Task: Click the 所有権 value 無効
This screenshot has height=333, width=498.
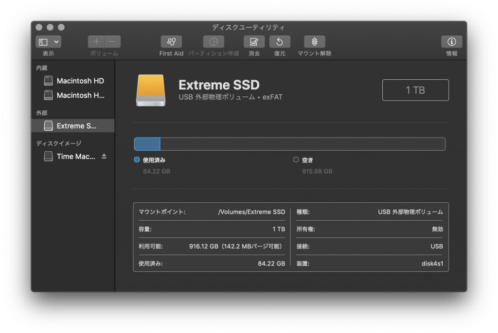Action: 438,229
